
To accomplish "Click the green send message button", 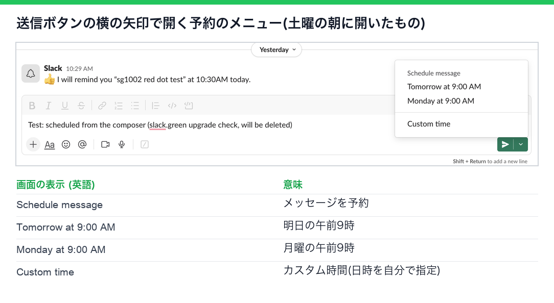I will click(x=505, y=144).
